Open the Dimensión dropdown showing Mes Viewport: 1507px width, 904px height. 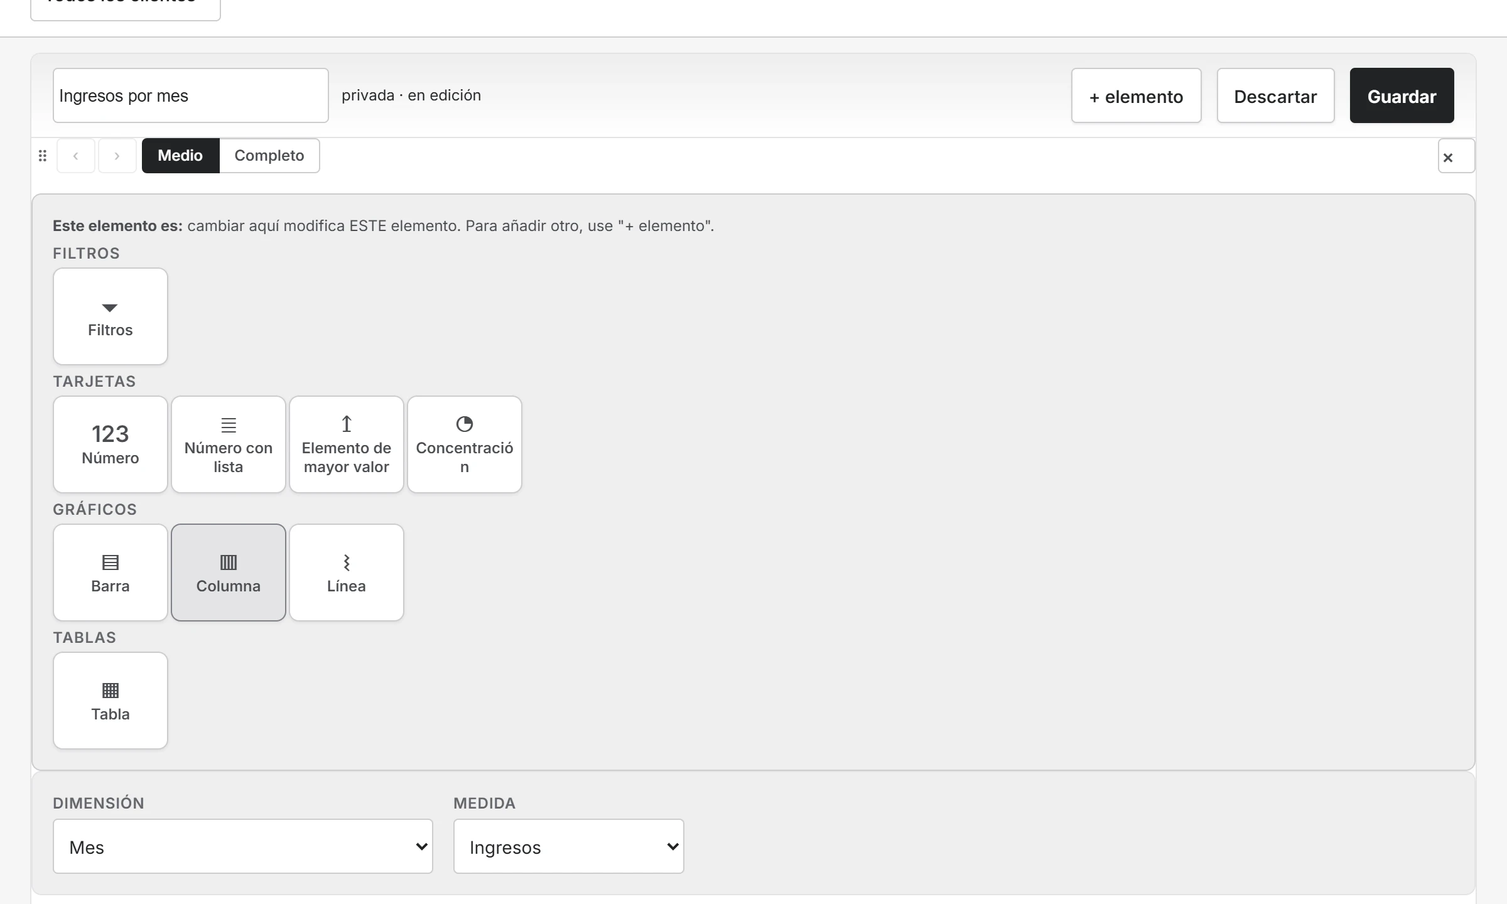click(x=243, y=846)
